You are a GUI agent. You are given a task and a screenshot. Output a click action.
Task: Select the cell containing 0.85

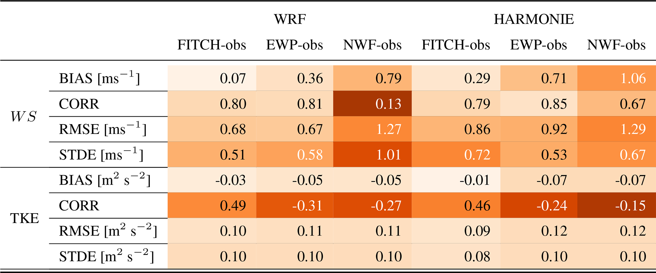click(x=539, y=104)
